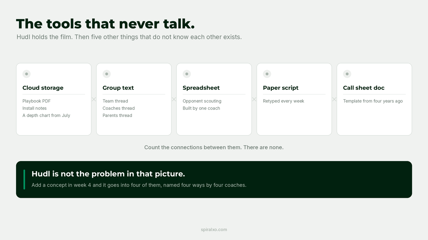Select the "Team thread" line
This screenshot has width=428, height=240.
coord(115,101)
